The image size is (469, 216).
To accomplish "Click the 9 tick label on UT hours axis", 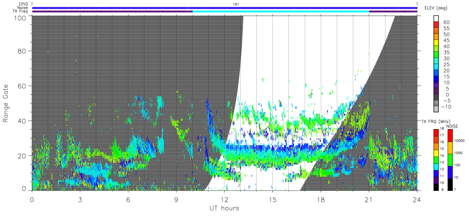I will click(x=176, y=200).
